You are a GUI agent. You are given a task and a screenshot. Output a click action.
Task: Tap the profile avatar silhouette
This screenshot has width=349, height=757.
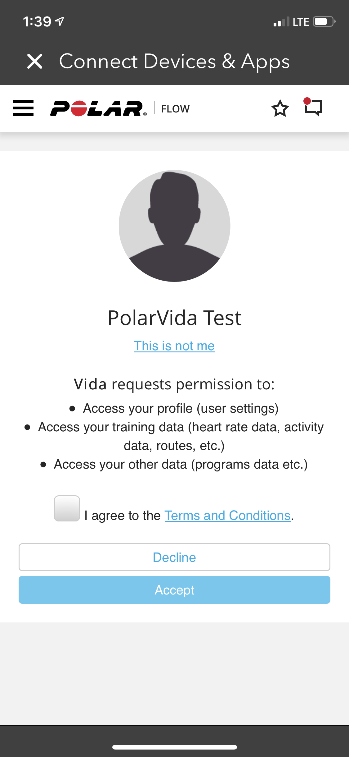(x=174, y=226)
